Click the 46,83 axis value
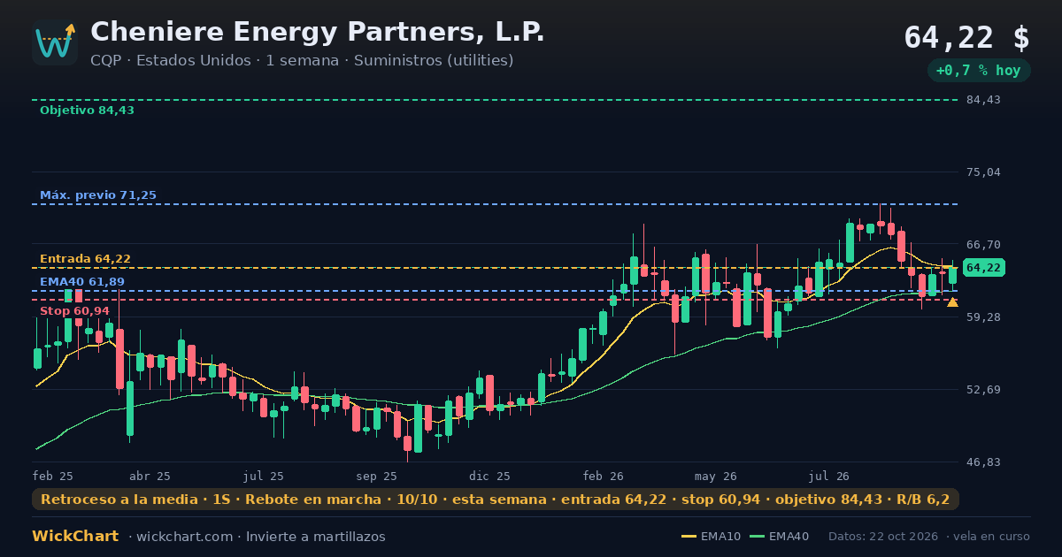Image resolution: width=1062 pixels, height=557 pixels. (x=983, y=462)
